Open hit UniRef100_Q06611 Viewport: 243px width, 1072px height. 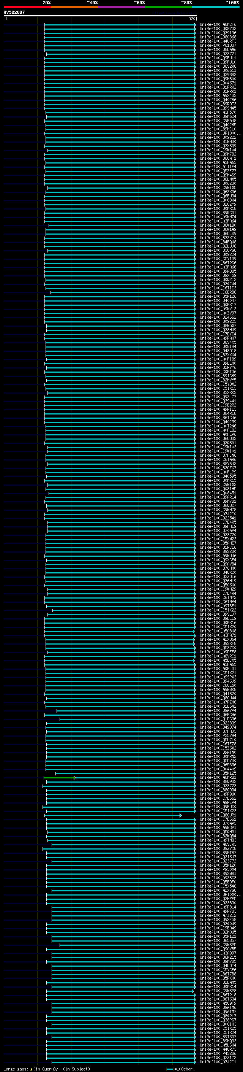[x=218, y=71]
